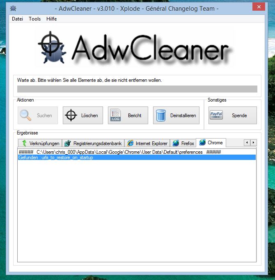Switch to the Firefox tab
This screenshot has width=275, height=280.
pyautogui.click(x=183, y=143)
